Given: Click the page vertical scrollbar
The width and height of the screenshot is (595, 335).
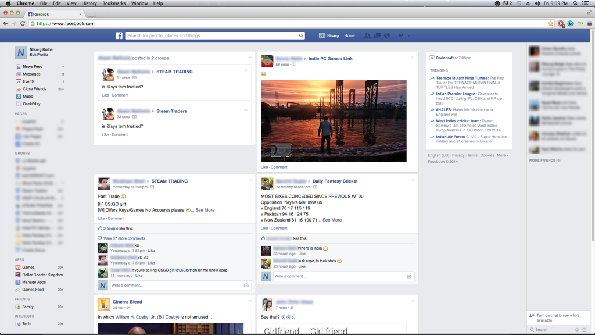Looking at the screenshot, I should tap(593, 135).
